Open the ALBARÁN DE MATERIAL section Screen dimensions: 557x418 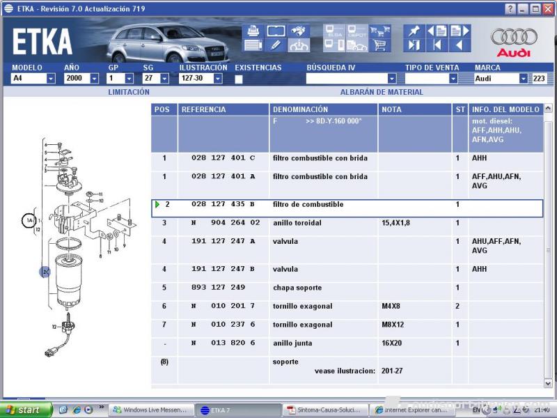[x=382, y=92]
